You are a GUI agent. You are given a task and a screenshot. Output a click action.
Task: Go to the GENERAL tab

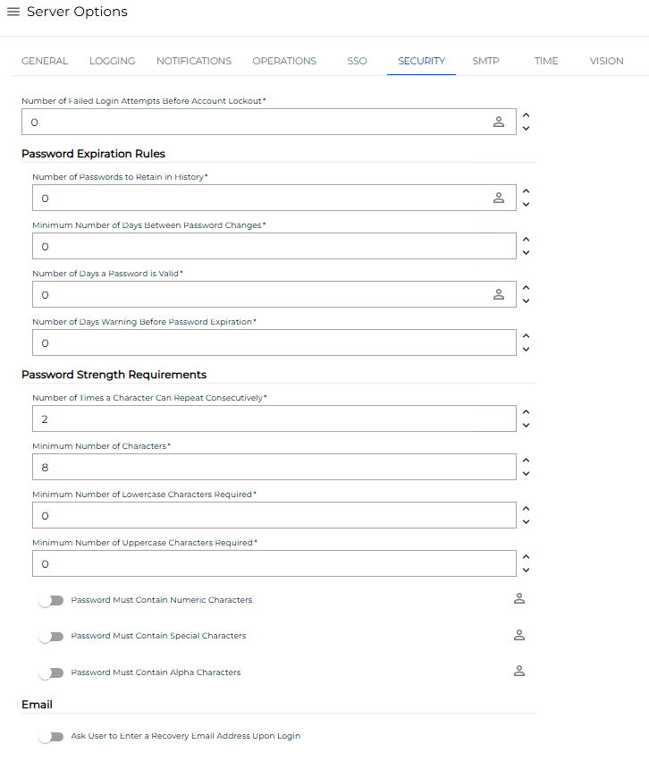point(45,61)
